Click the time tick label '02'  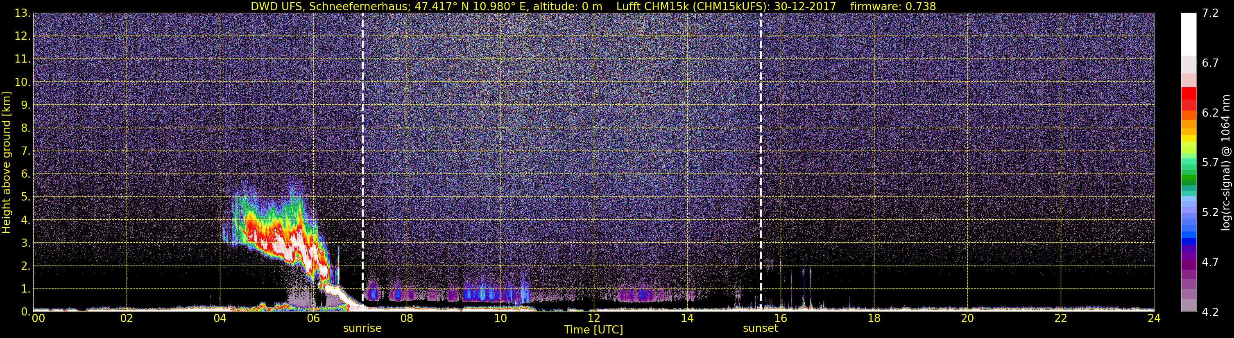(x=127, y=318)
